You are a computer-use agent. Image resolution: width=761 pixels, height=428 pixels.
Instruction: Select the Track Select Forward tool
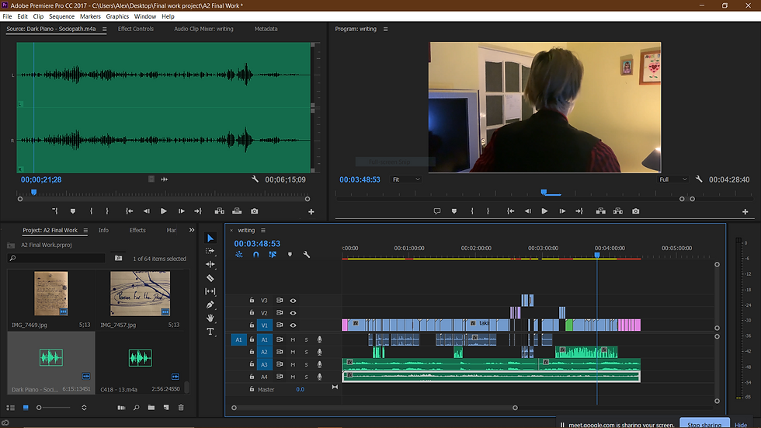(x=210, y=251)
